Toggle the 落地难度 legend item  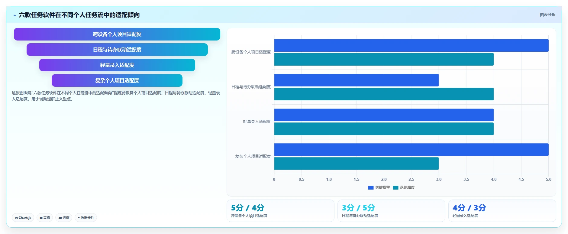[x=404, y=187]
